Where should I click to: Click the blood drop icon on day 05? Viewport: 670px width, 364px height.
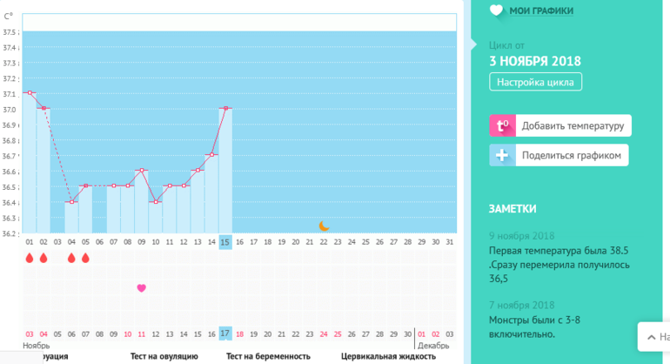tap(85, 258)
